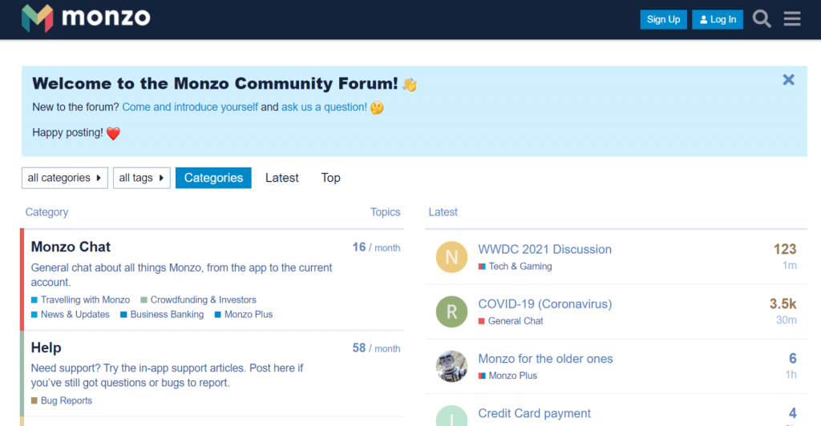
Task: Click the 'Topics' column header
Action: [385, 212]
